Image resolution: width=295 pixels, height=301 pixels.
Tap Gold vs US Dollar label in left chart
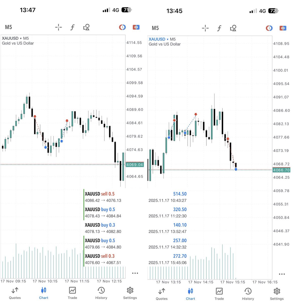18,43
